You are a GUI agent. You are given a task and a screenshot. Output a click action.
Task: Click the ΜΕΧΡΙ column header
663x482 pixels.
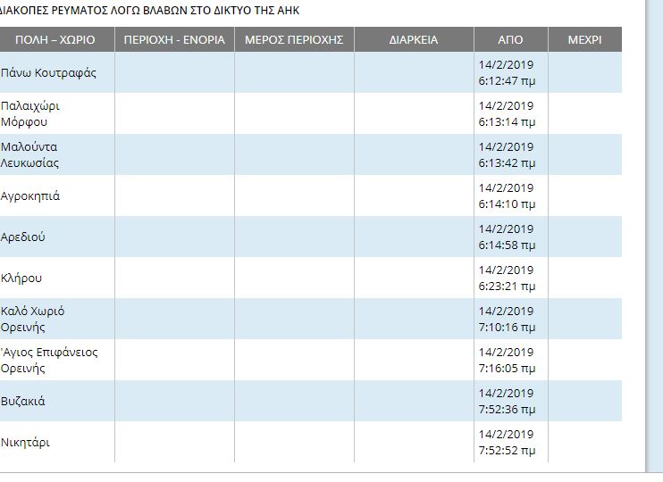click(x=584, y=40)
